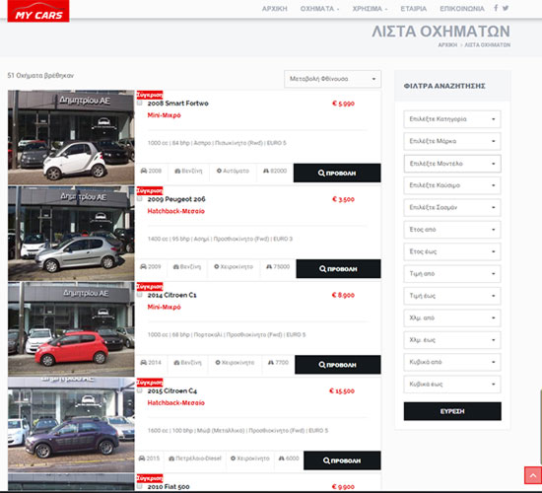Open the 2015 Citroen C4 title link

[x=172, y=390]
